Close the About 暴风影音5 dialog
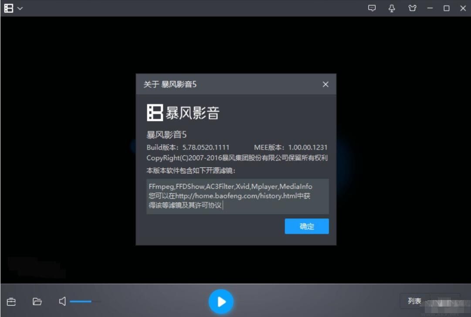 (x=325, y=85)
